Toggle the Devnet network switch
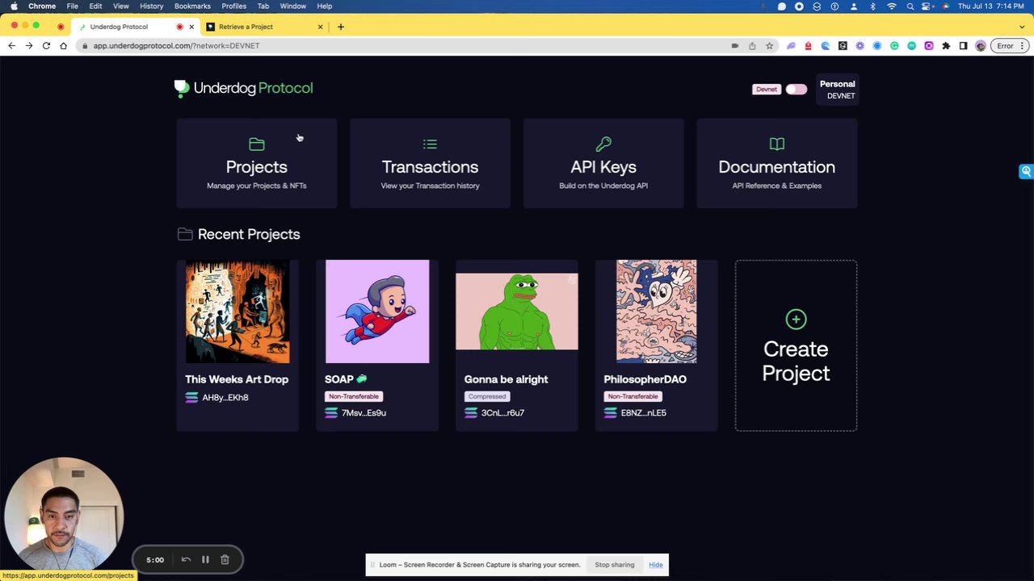The image size is (1034, 581). [x=796, y=89]
